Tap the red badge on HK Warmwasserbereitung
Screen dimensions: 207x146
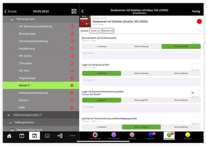tap(72, 26)
